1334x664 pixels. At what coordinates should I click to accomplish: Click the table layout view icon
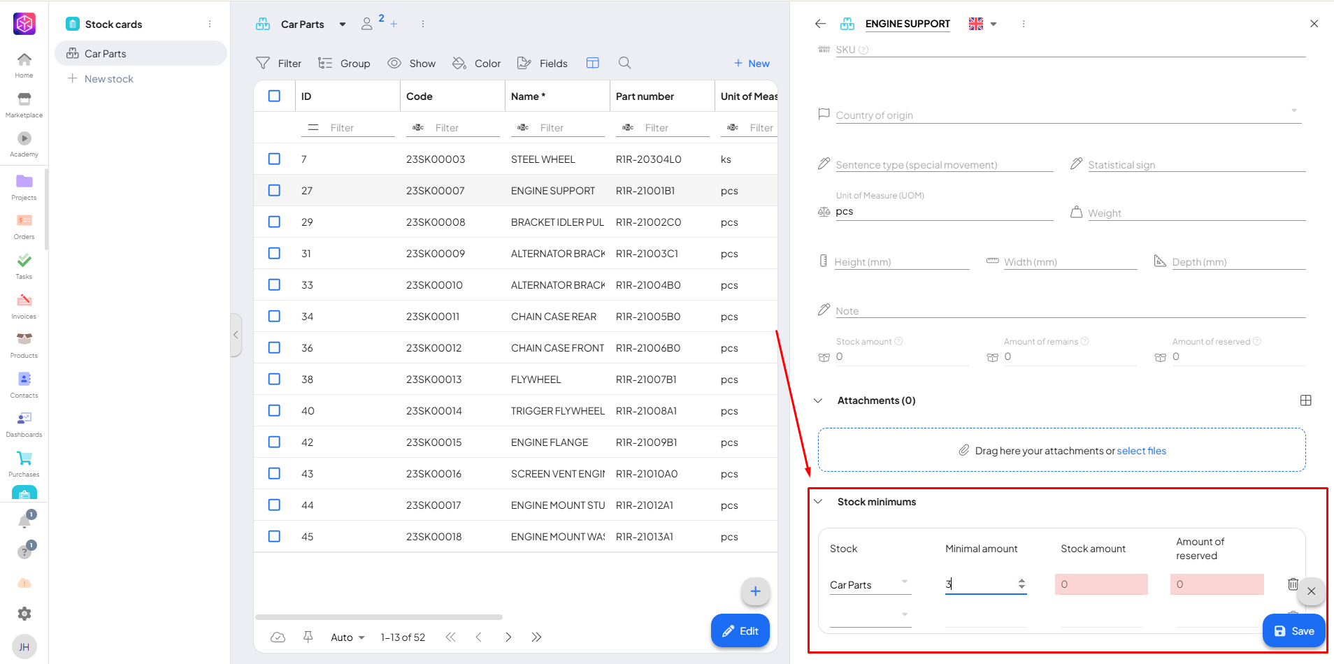tap(592, 63)
